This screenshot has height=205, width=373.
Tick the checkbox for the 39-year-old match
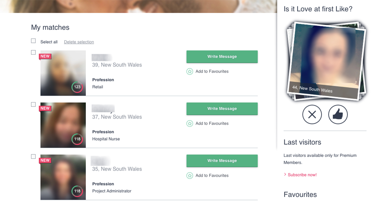click(x=34, y=52)
